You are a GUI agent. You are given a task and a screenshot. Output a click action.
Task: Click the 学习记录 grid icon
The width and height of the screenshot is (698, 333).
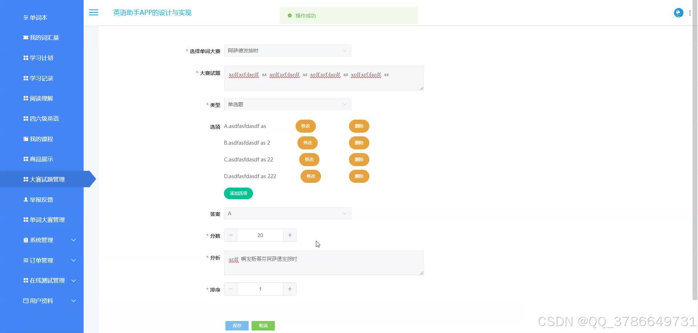[26, 78]
